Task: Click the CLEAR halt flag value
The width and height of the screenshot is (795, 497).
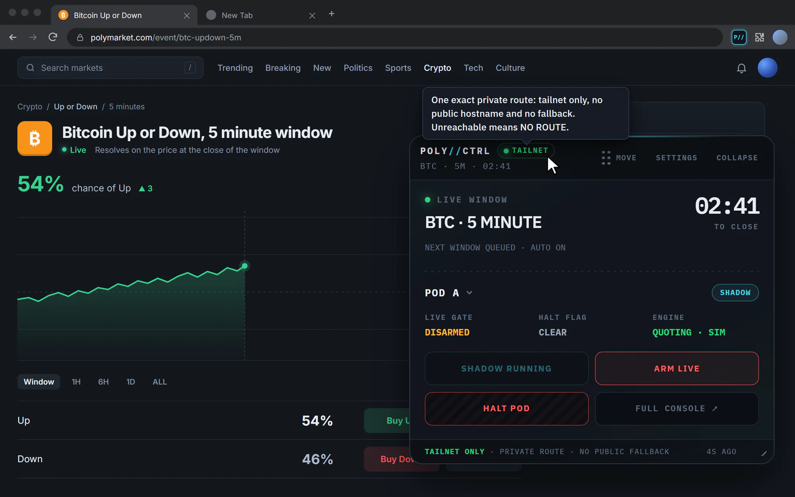Action: (553, 332)
